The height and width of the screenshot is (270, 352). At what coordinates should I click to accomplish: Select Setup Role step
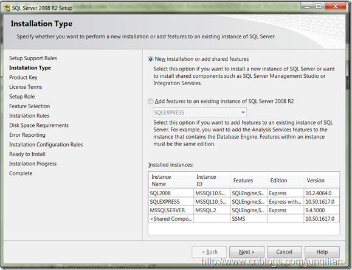tap(22, 97)
